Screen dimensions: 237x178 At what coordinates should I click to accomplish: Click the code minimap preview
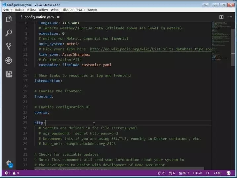click(x=221, y=41)
